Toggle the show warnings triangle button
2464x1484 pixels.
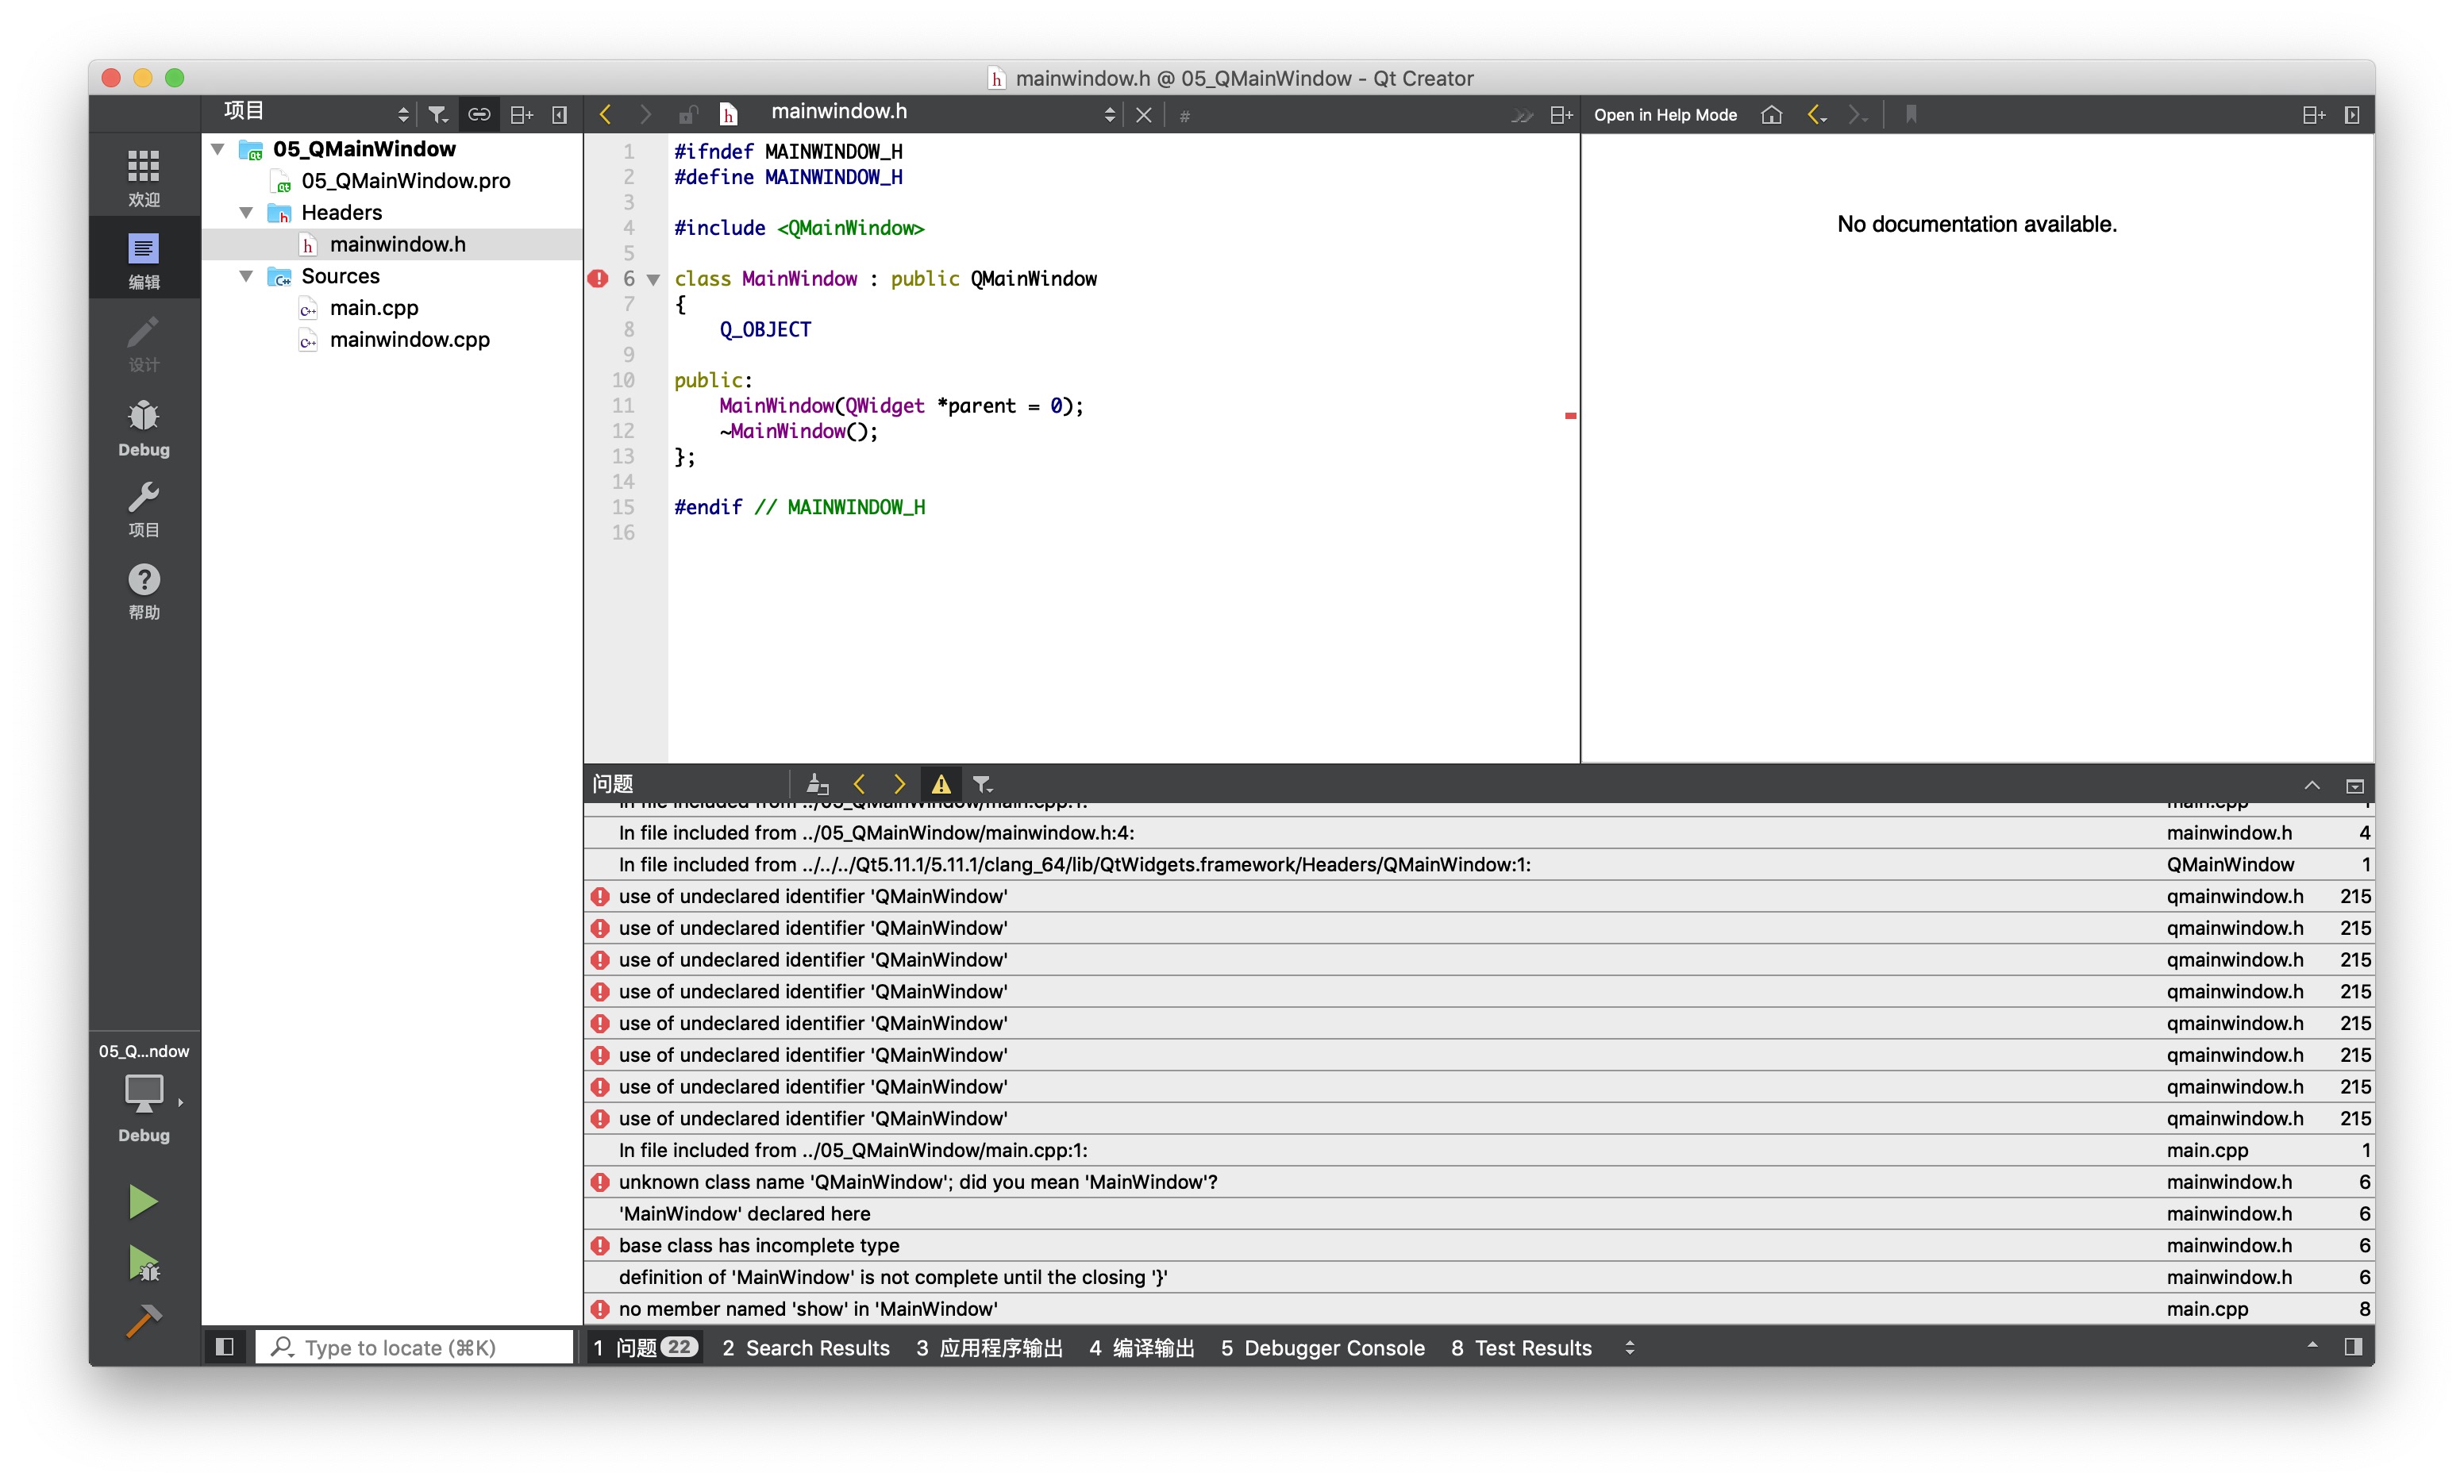[x=941, y=784]
